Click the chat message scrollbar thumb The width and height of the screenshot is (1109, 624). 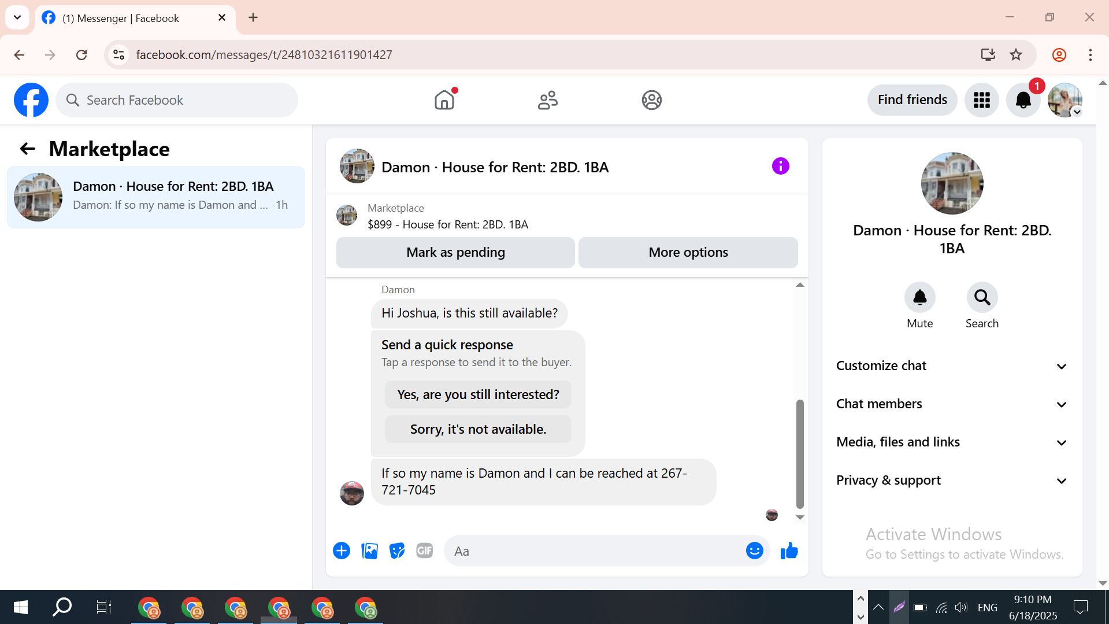point(800,453)
